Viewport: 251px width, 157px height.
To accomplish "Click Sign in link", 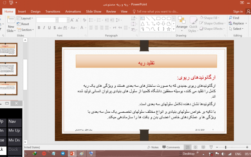I will (238, 11).
